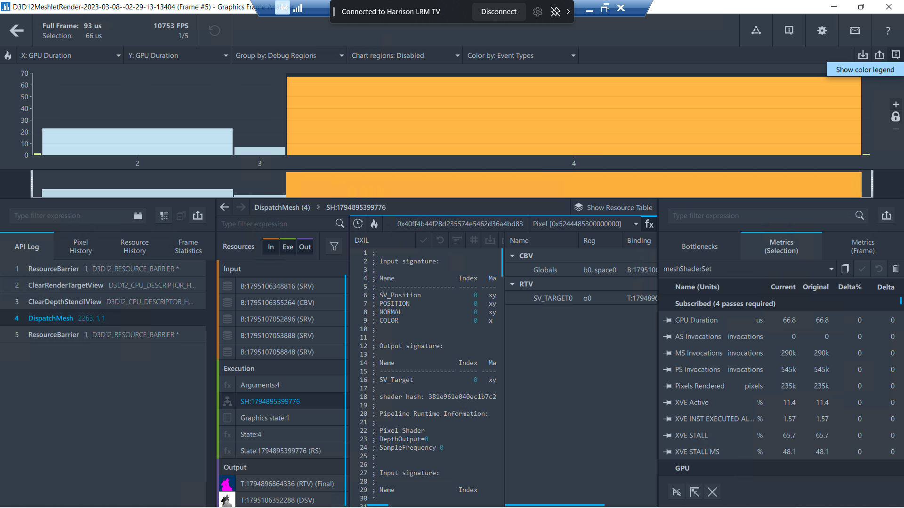
Task: Switch to the API Log tab
Action: click(27, 246)
